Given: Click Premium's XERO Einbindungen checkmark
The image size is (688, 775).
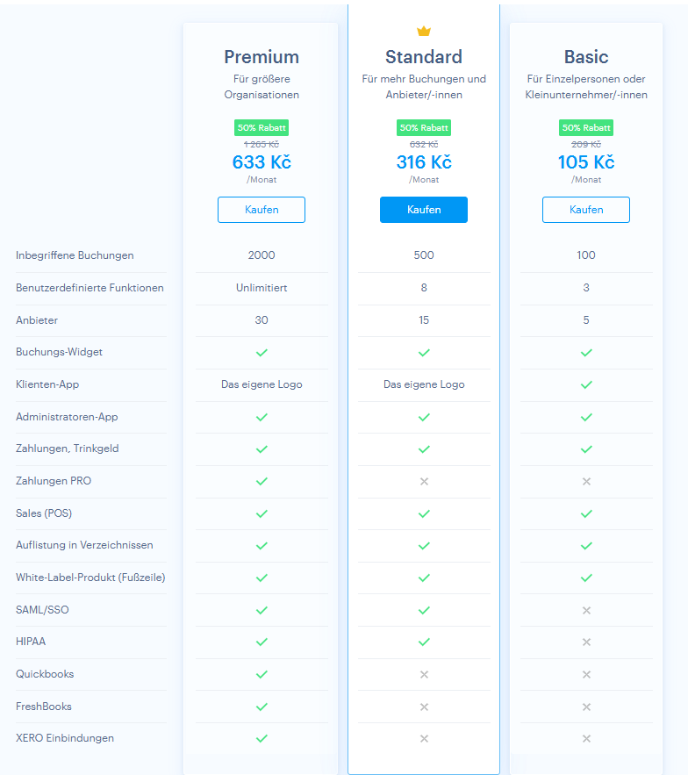Looking at the screenshot, I should pyautogui.click(x=262, y=738).
